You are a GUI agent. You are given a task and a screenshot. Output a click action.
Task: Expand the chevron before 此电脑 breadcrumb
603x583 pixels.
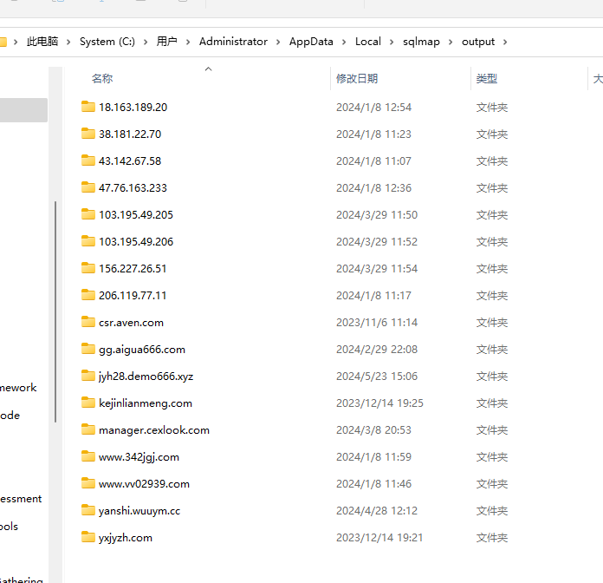click(x=16, y=42)
